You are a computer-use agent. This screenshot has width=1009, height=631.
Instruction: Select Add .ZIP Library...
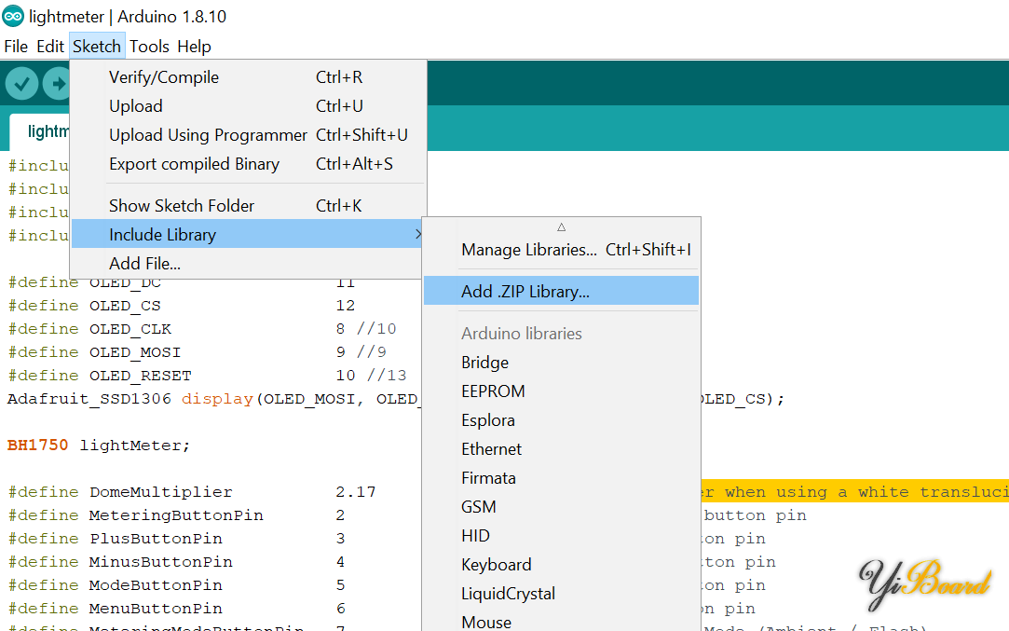click(525, 292)
